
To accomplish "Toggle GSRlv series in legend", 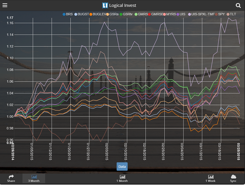I will [x=126, y=14].
